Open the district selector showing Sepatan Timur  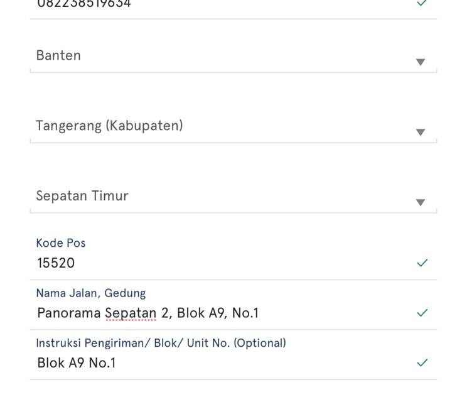(x=233, y=197)
